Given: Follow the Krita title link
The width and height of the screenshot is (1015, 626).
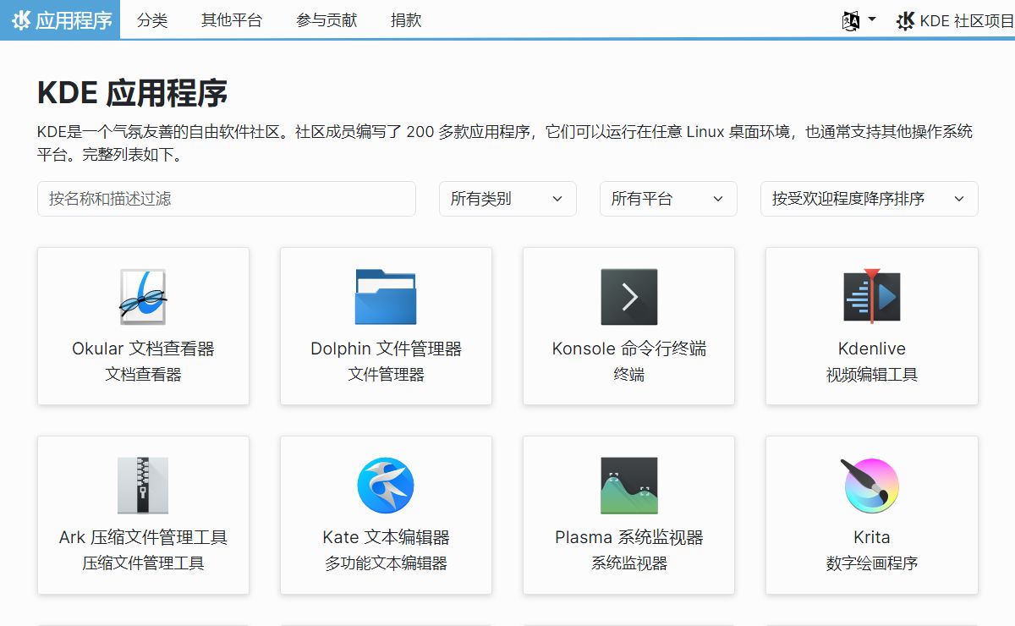Looking at the screenshot, I should 871,537.
